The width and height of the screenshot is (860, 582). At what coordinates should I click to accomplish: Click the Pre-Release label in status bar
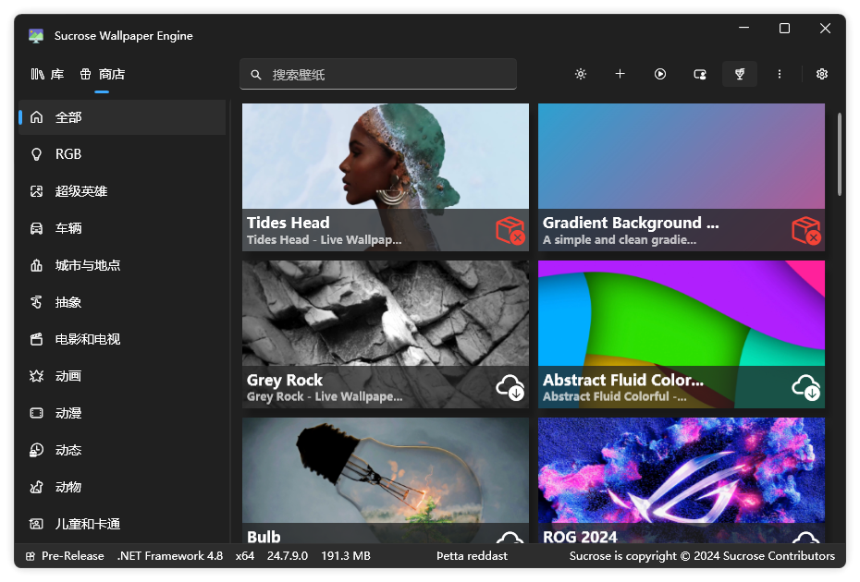(x=72, y=556)
